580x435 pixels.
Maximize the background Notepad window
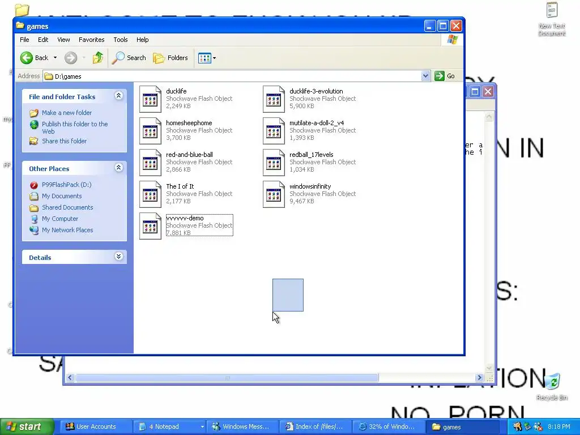tap(475, 91)
